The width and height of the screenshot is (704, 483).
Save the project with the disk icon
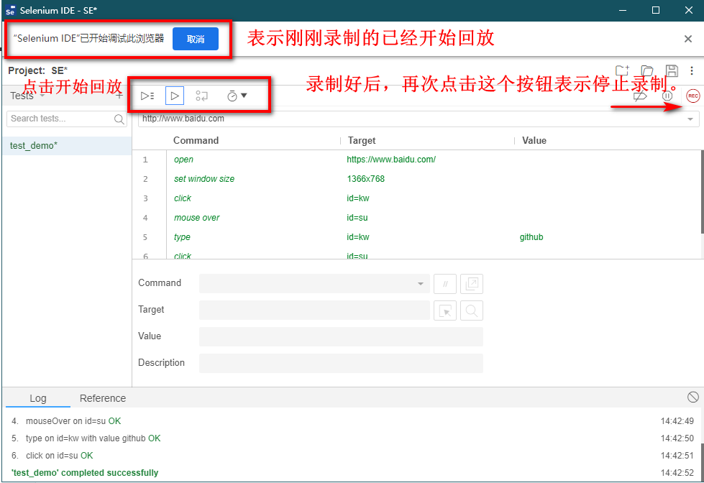click(x=672, y=70)
